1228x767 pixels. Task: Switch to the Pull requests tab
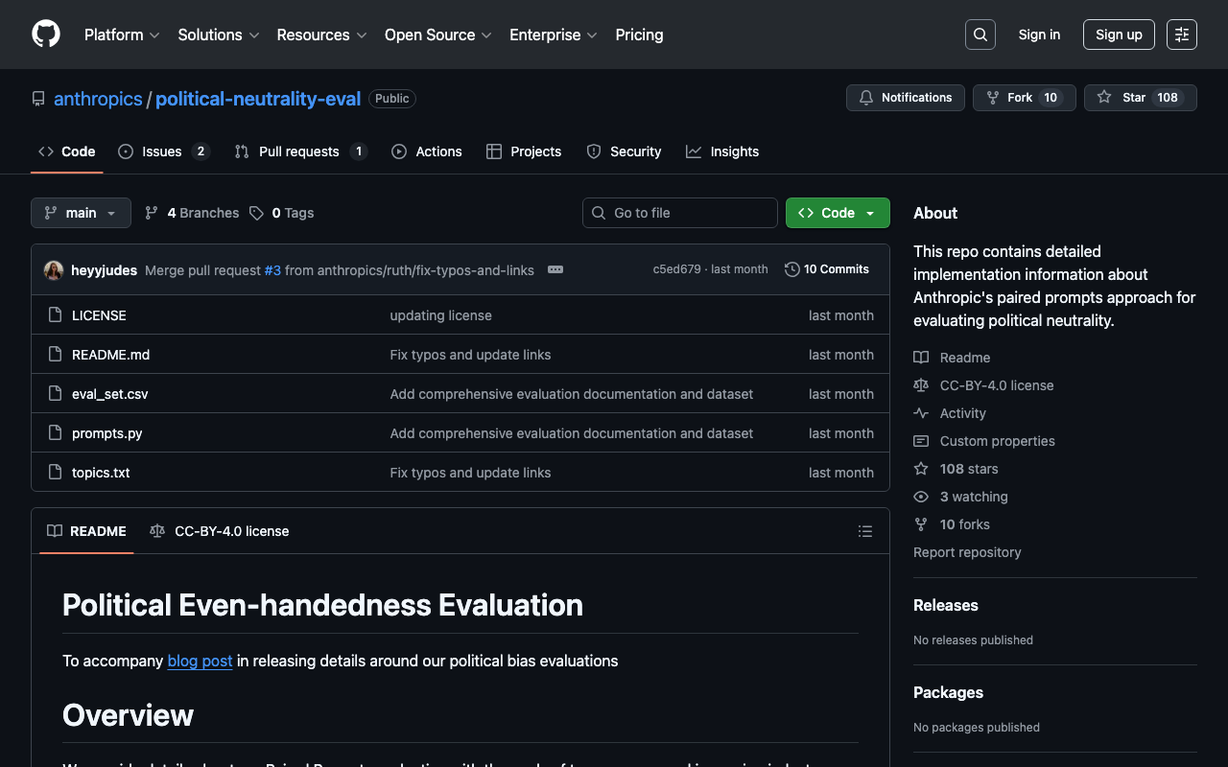coord(299,151)
